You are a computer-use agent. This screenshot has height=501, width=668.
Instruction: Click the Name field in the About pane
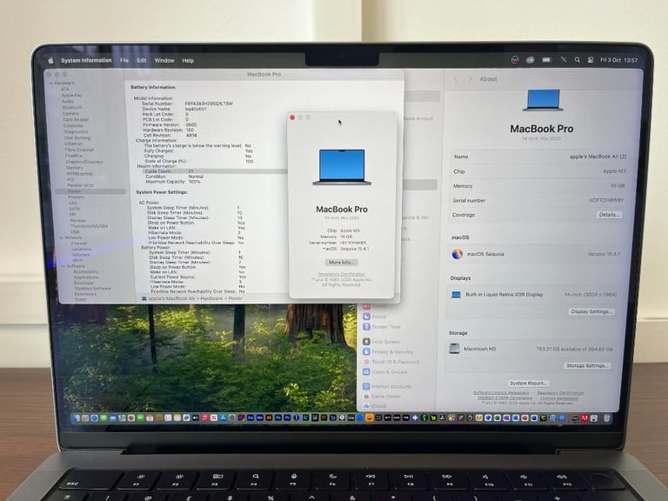pos(540,157)
